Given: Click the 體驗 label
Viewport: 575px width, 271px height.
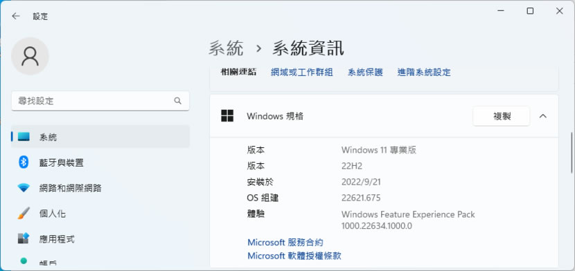Looking at the screenshot, I should coord(256,214).
